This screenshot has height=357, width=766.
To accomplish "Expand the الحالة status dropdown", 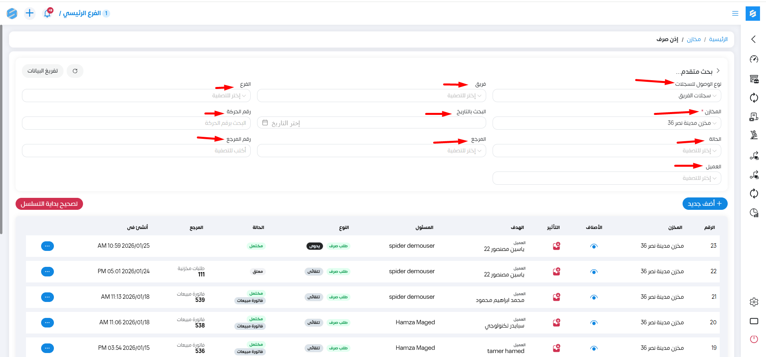I will click(606, 151).
